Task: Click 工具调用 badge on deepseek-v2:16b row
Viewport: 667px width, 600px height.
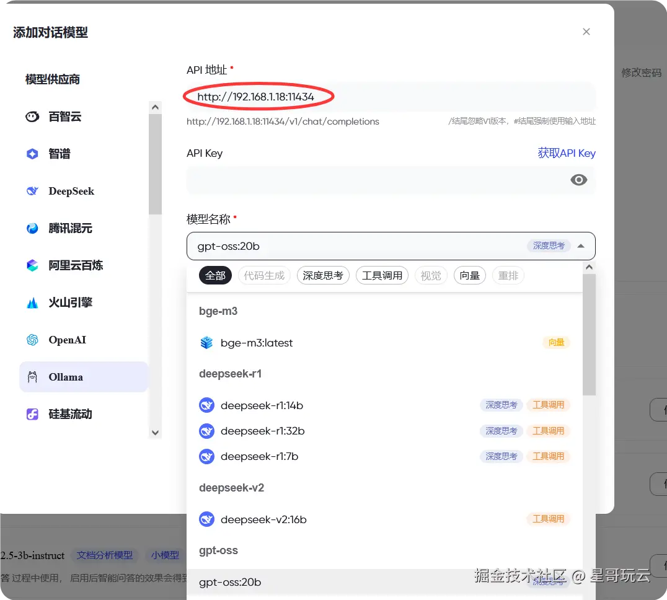Action: 549,519
